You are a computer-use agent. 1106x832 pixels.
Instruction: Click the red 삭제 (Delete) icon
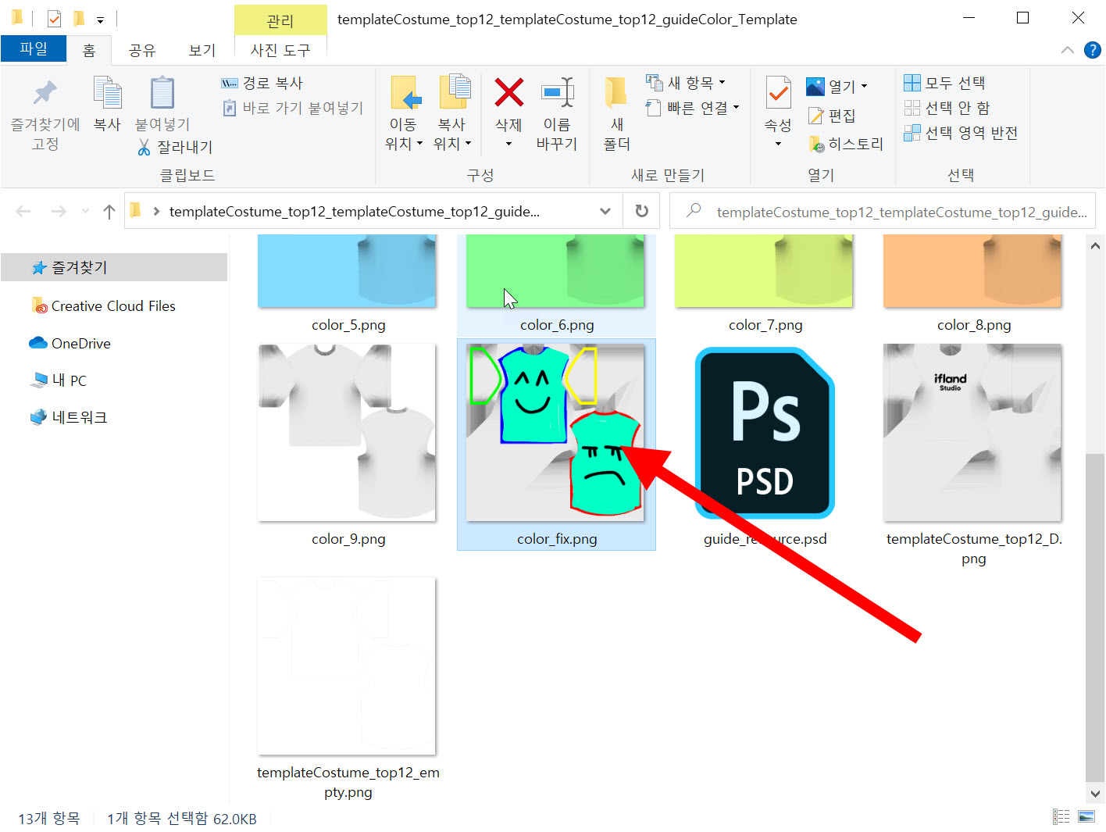tap(508, 93)
